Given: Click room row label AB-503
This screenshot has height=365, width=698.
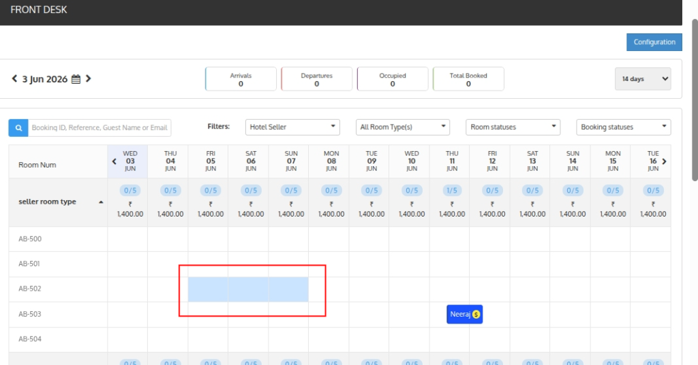Looking at the screenshot, I should (29, 315).
